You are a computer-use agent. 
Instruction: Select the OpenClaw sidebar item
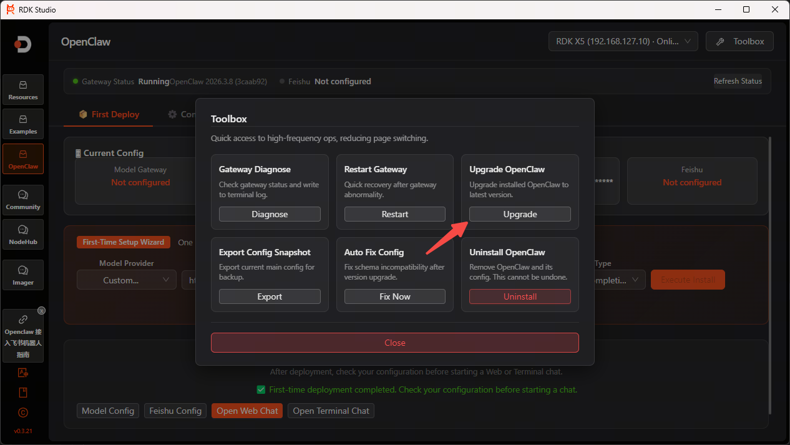coord(23,159)
